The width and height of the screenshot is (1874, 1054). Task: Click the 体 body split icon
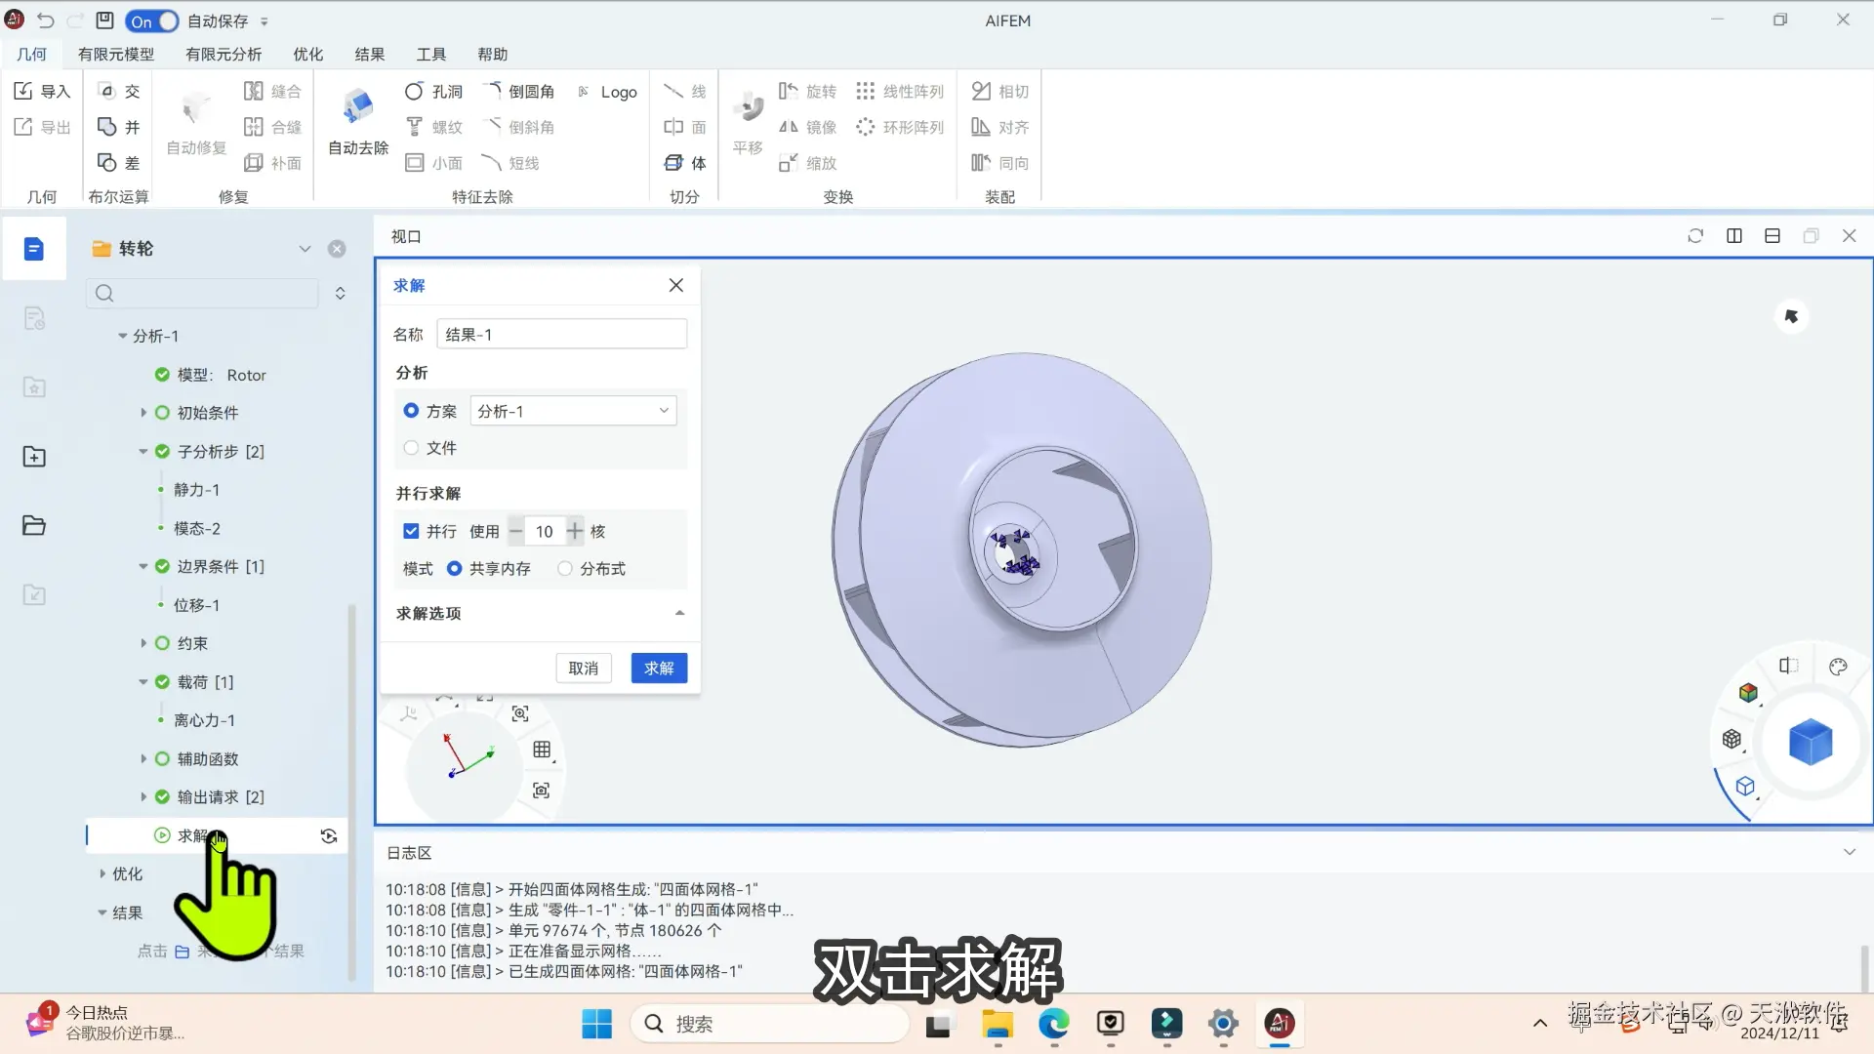pyautogui.click(x=673, y=163)
